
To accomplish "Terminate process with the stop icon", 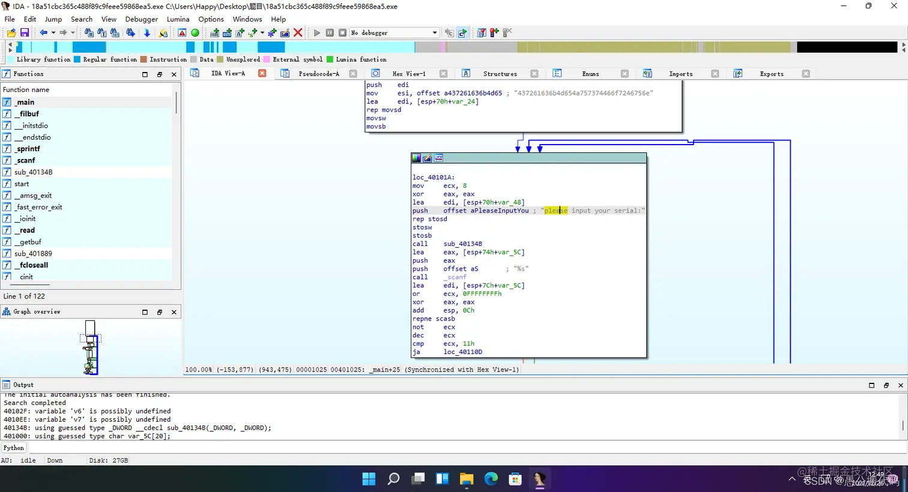I will pyautogui.click(x=342, y=32).
